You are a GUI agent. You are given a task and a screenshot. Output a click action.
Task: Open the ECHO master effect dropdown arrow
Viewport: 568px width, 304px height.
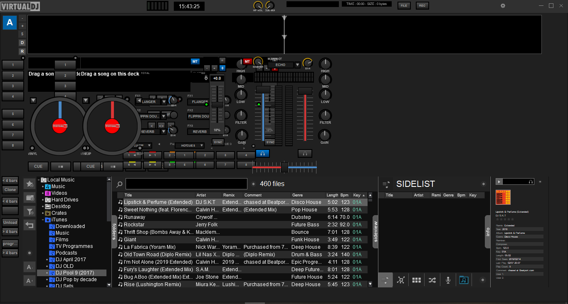click(297, 65)
